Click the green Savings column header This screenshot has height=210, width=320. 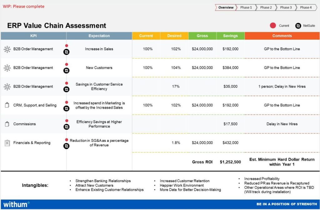coord(230,36)
